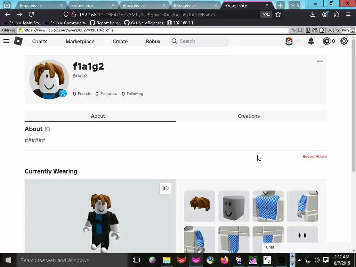Edit the About section via pencil icon
Viewport: 356px width, 267px height.
(x=47, y=129)
